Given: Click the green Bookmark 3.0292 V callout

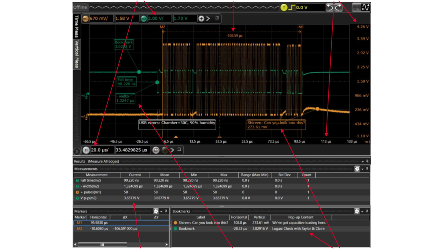Looking at the screenshot, I should tap(124, 44).
